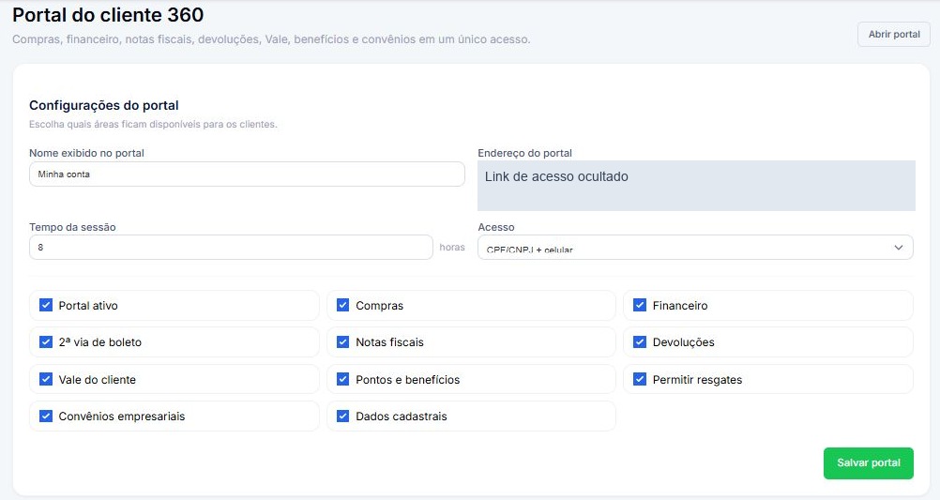Image resolution: width=940 pixels, height=500 pixels.
Task: Click the Tempo da sessão label
Action: pos(72,227)
